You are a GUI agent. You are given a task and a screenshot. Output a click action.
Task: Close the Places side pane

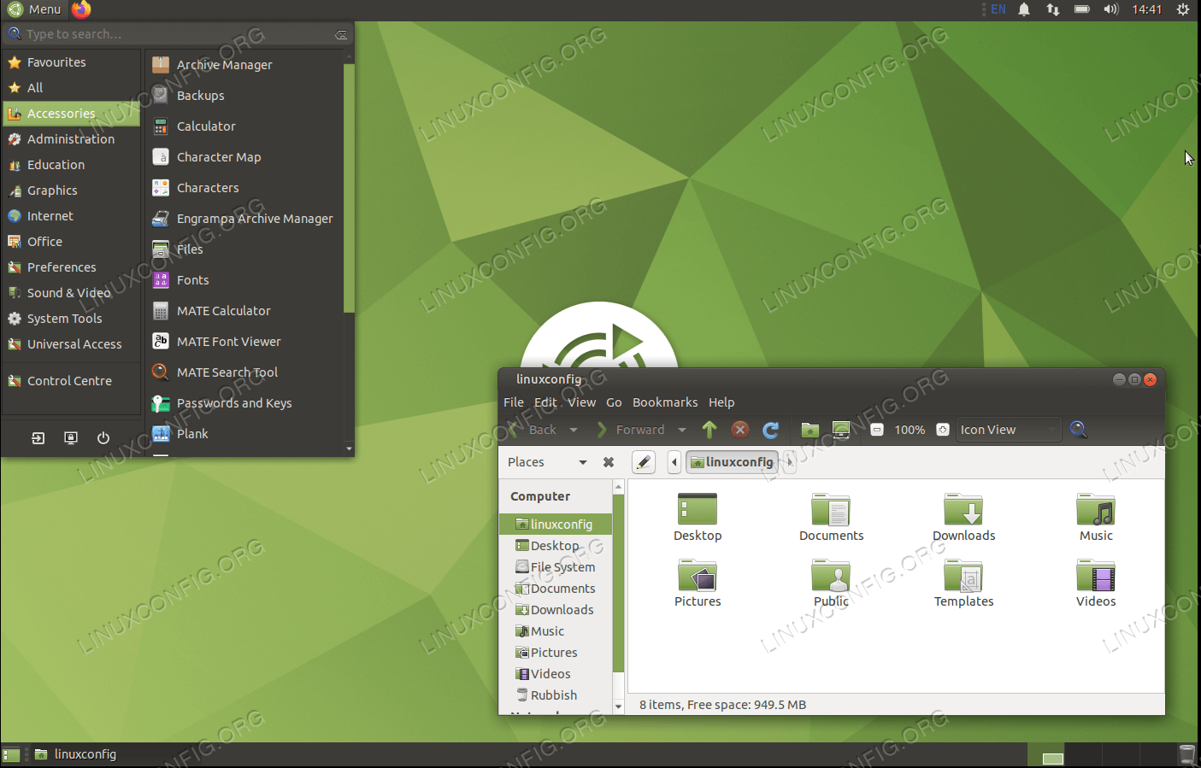[609, 462]
